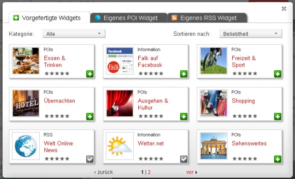Viewport: 295px width, 179px height.
Task: Click the POIs label above Shopping
Action: coord(236,92)
